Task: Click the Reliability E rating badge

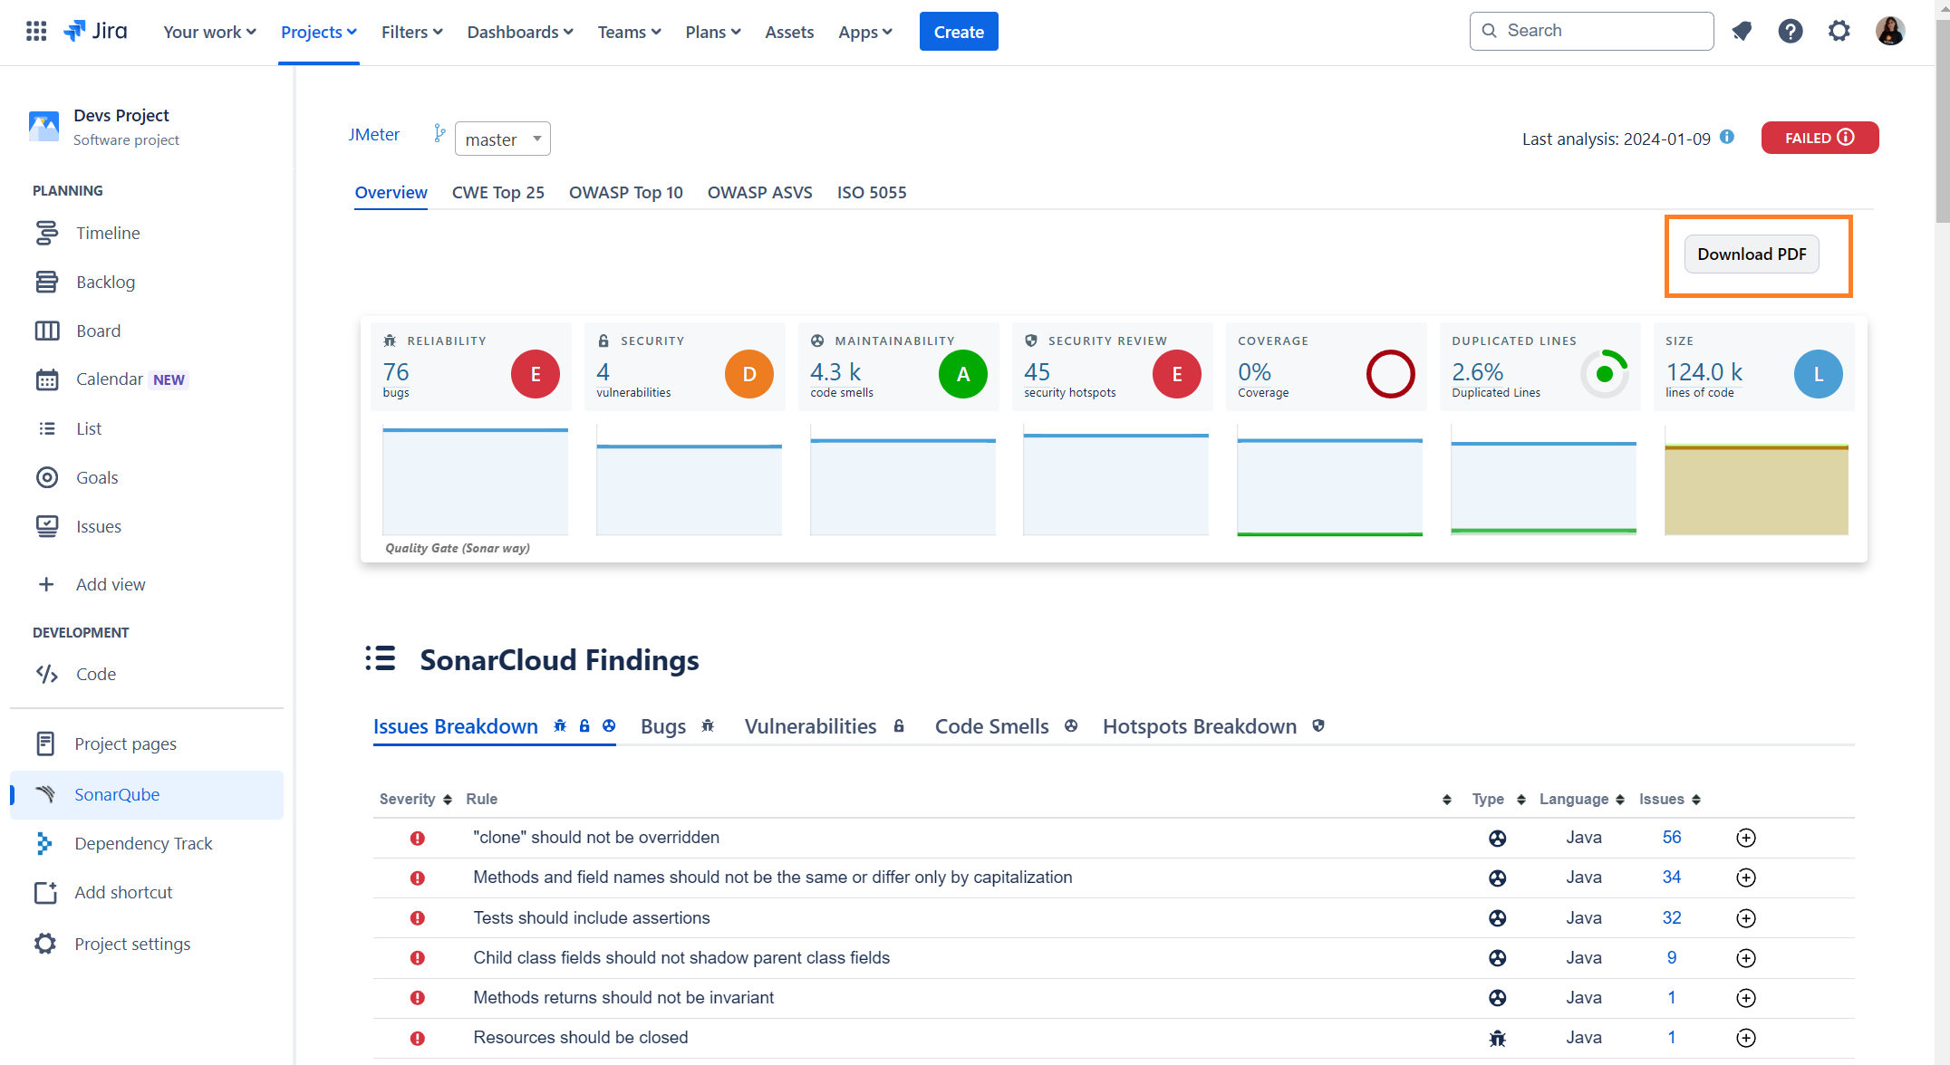Action: (536, 374)
